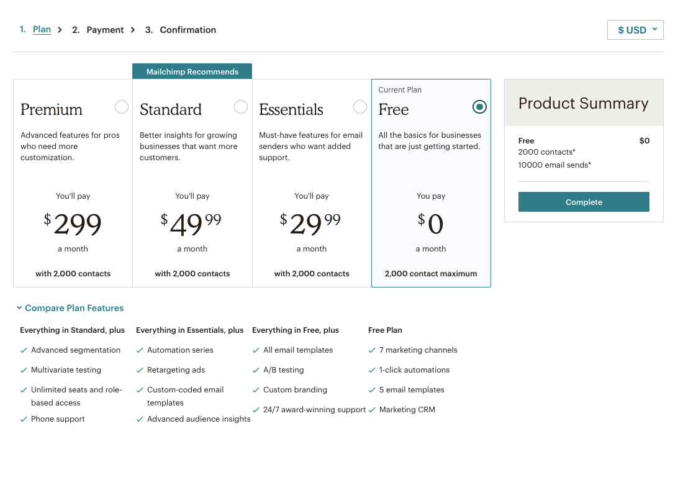Image resolution: width=683 pixels, height=480 pixels.
Task: Collapse the Compare Plan Features section
Action: (x=70, y=308)
